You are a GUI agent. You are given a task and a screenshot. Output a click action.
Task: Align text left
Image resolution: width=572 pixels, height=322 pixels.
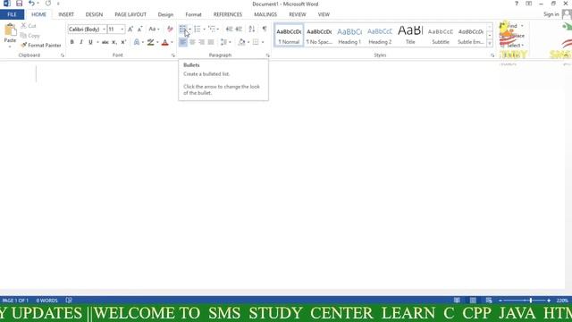pos(182,42)
